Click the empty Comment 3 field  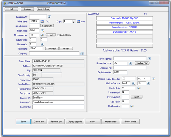pyautogui.click(x=58, y=107)
